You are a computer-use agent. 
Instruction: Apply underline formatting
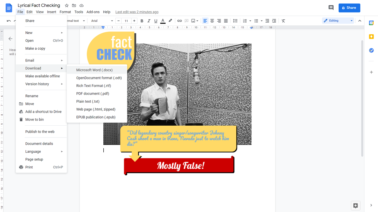[156, 20]
